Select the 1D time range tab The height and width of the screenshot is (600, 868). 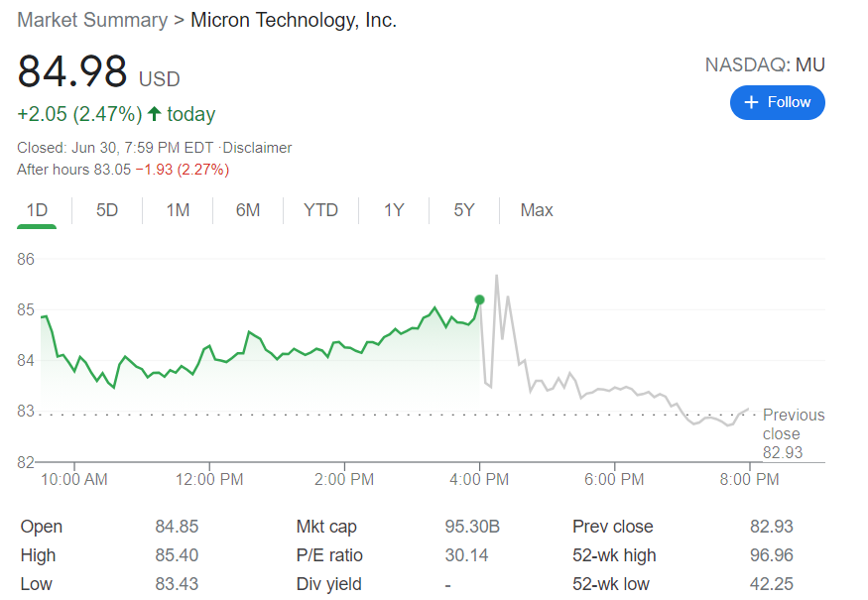(37, 210)
